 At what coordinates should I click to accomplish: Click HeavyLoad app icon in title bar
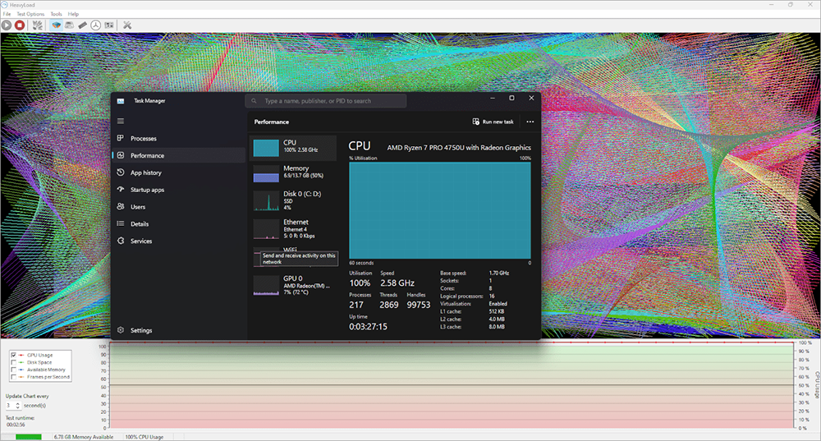(5, 5)
